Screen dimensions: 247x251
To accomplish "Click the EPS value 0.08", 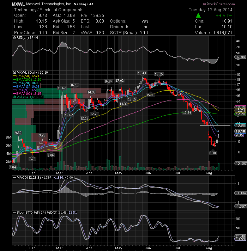I will [100, 21].
